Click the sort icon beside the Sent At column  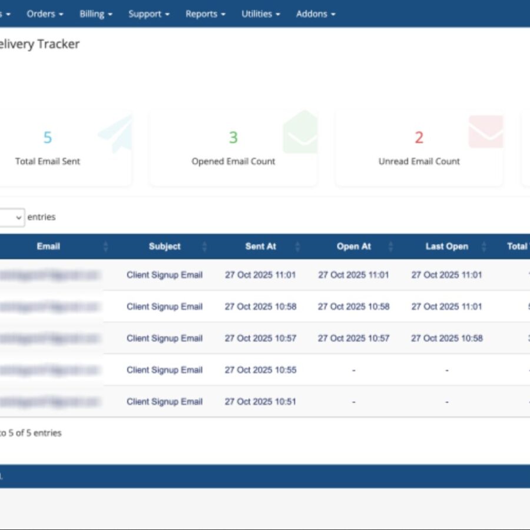coord(298,247)
